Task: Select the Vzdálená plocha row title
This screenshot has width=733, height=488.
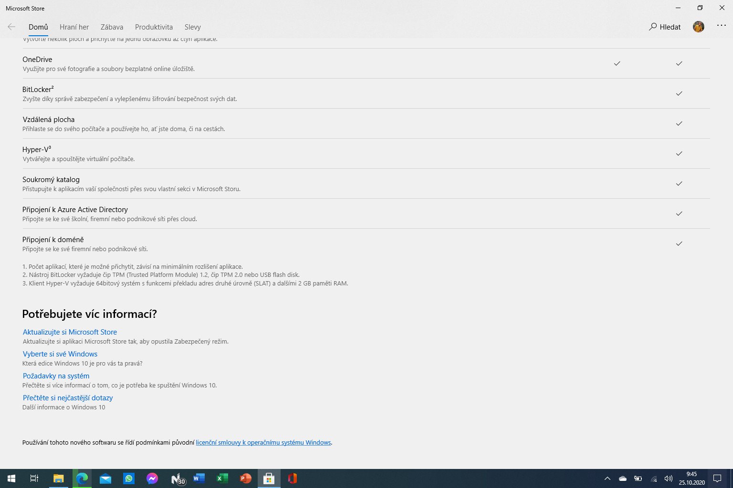Action: tap(49, 120)
